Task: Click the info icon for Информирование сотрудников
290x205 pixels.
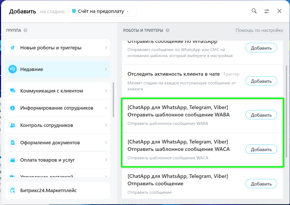Action: tap(12, 108)
